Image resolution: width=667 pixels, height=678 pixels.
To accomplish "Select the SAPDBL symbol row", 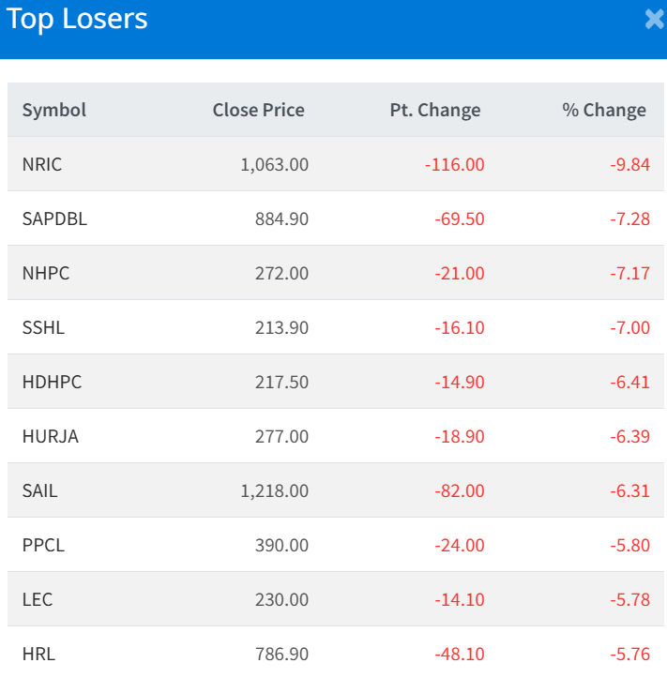I will [54, 218].
